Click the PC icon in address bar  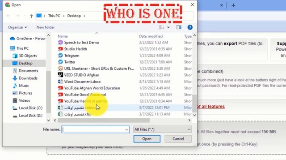point(39,16)
